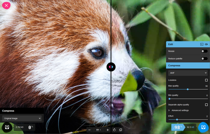Viewport: 210px width, 134px height.
Task: Open the Original Image dropdown
Action: coord(22,118)
